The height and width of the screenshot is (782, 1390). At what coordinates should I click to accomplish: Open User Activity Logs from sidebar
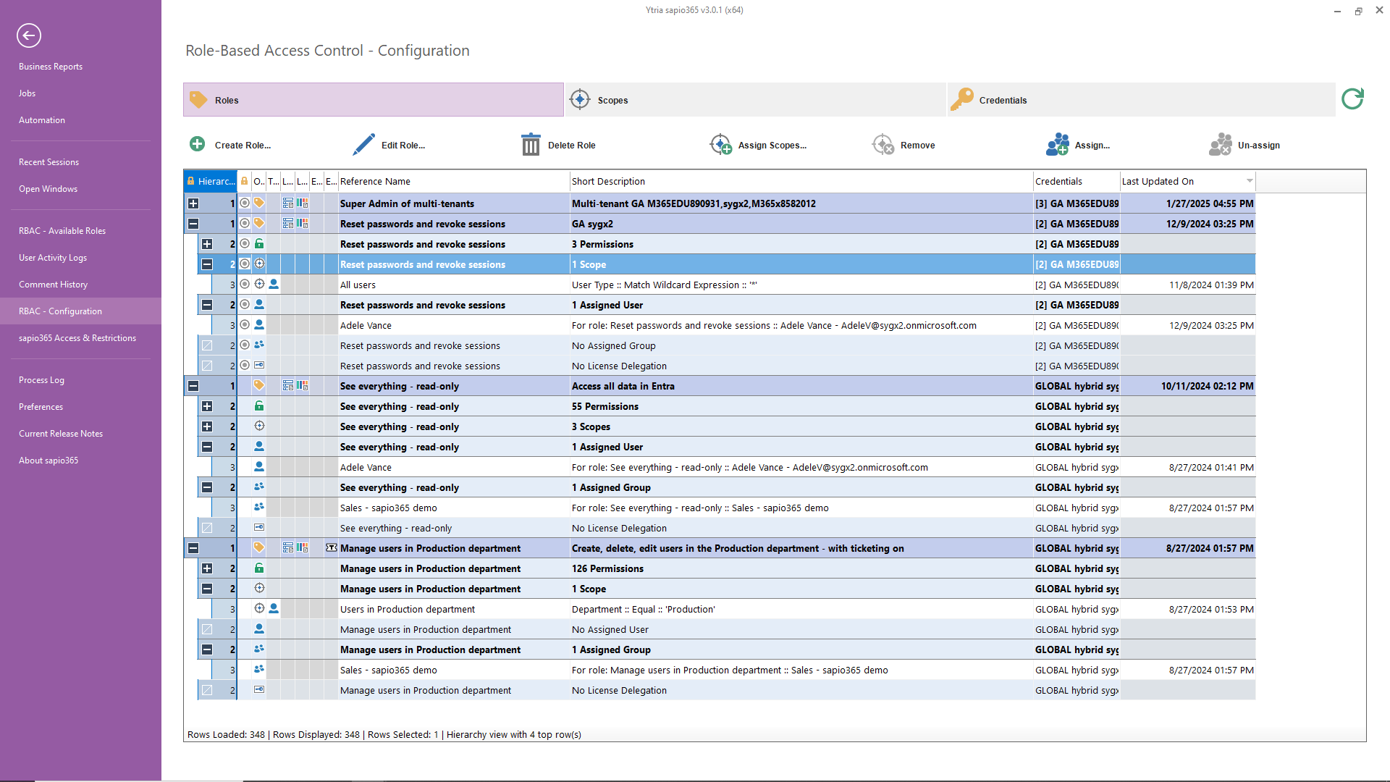coord(53,258)
